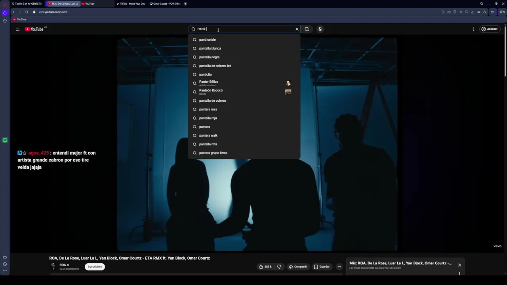The height and width of the screenshot is (285, 507).
Task: Switch to the TikTok Make Your Day tab
Action: (x=131, y=4)
